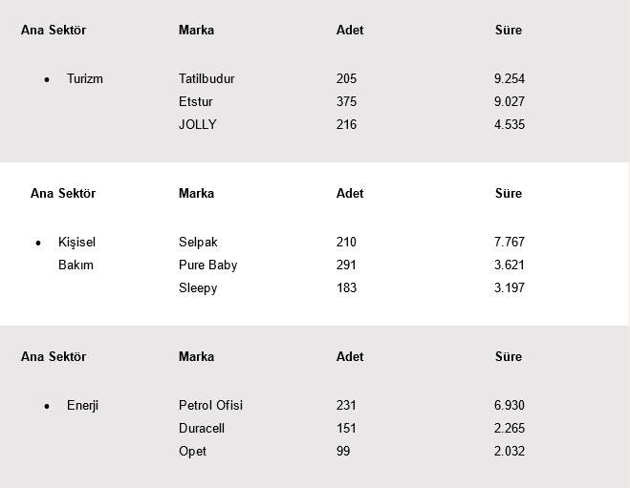Select the JOLLY brand text
This screenshot has height=488, width=630.
(198, 125)
